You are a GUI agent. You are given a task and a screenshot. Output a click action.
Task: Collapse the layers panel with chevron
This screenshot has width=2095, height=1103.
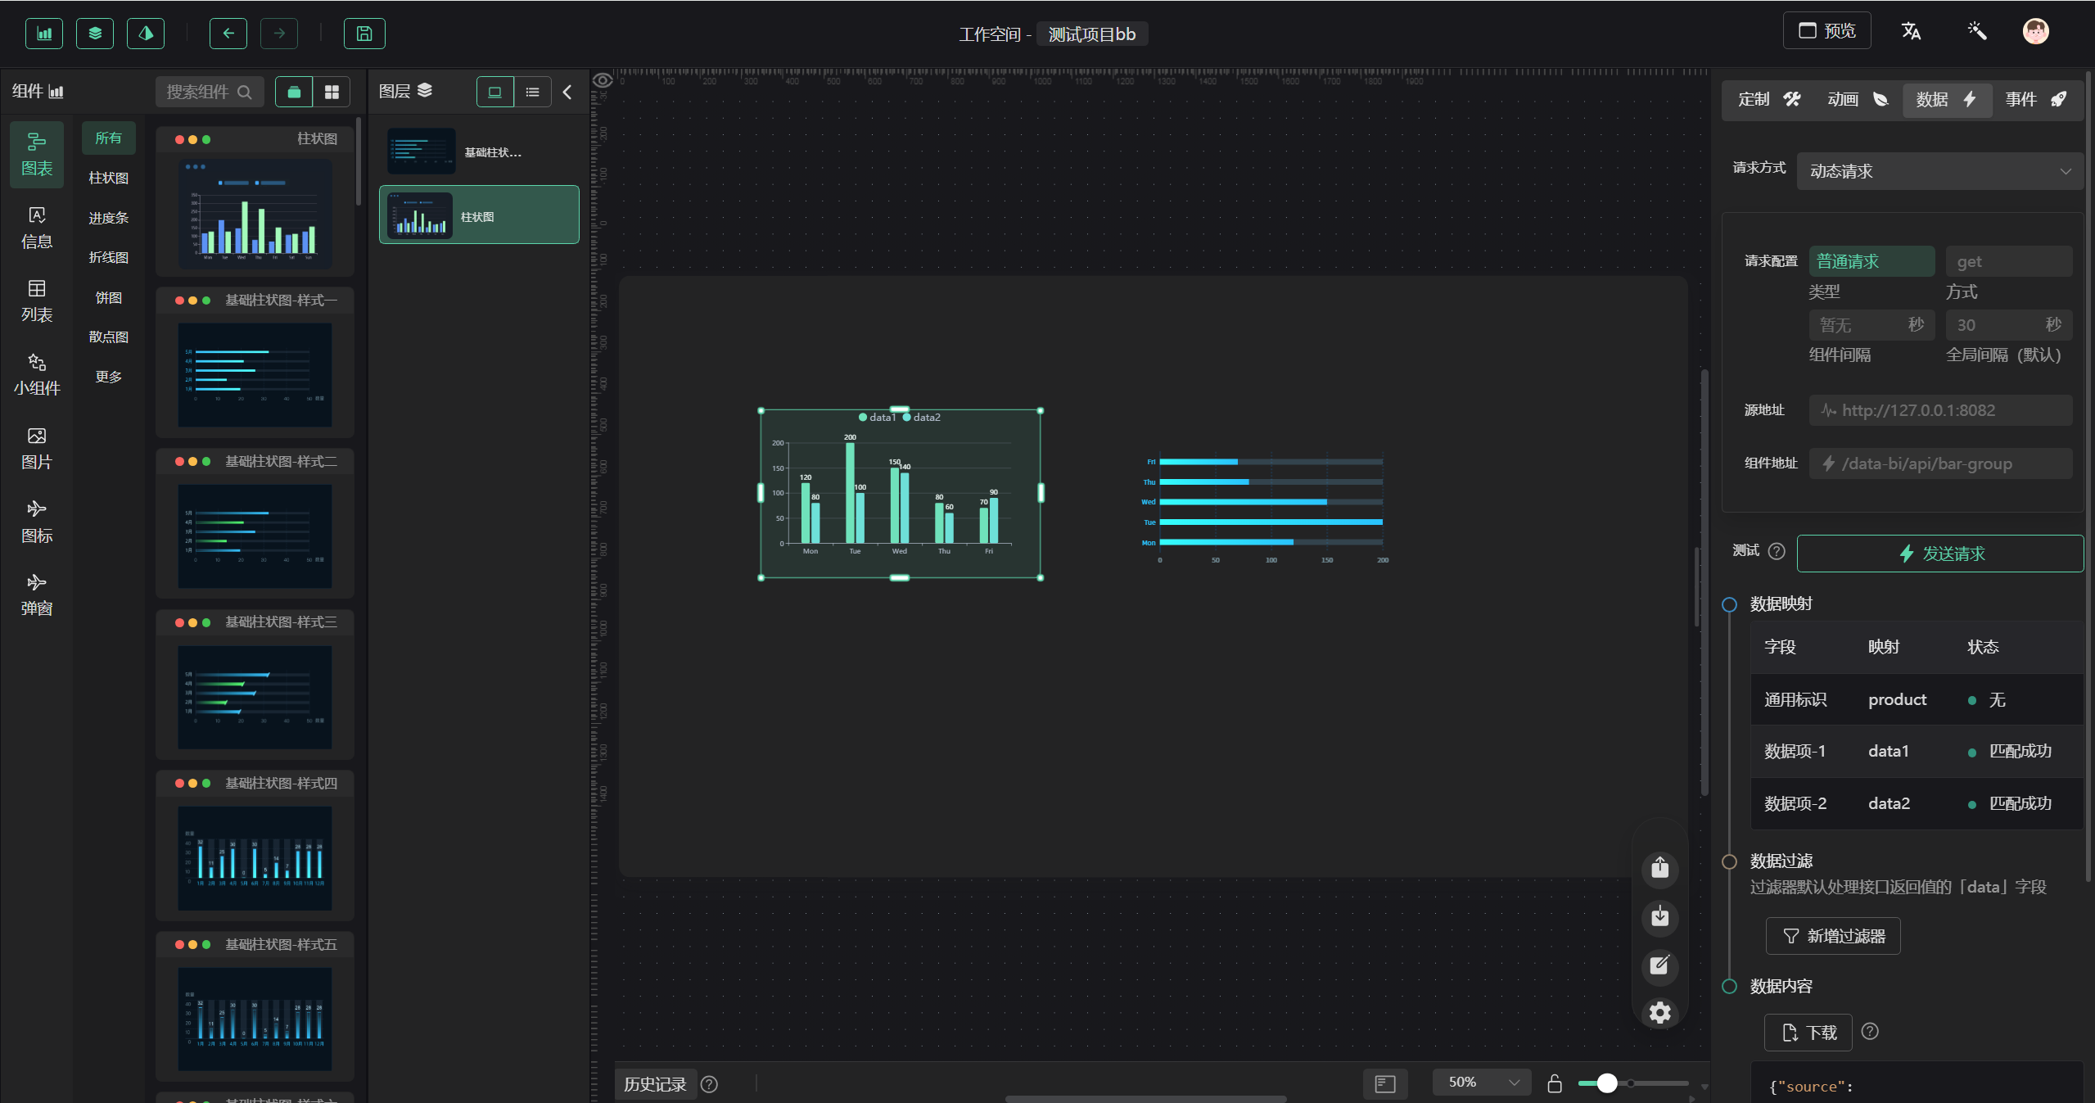pos(567,93)
